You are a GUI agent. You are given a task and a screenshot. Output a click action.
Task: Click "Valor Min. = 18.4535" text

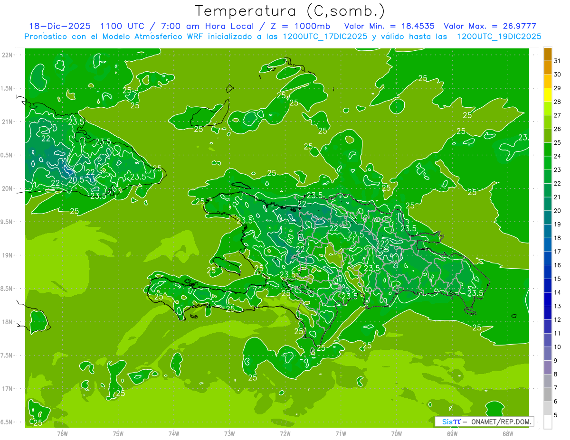(x=389, y=26)
